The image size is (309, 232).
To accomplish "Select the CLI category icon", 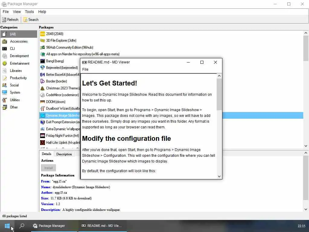I will tap(5, 49).
